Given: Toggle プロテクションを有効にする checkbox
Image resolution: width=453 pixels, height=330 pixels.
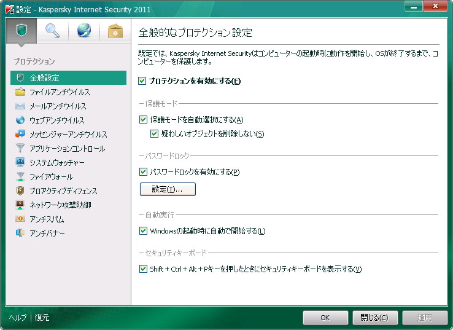Looking at the screenshot, I should (x=142, y=81).
